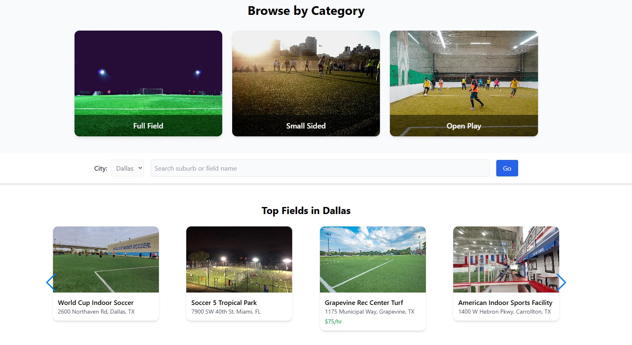The image size is (632, 345).
Task: Click the World Cup Indoor Soccer title
Action: coord(96,303)
